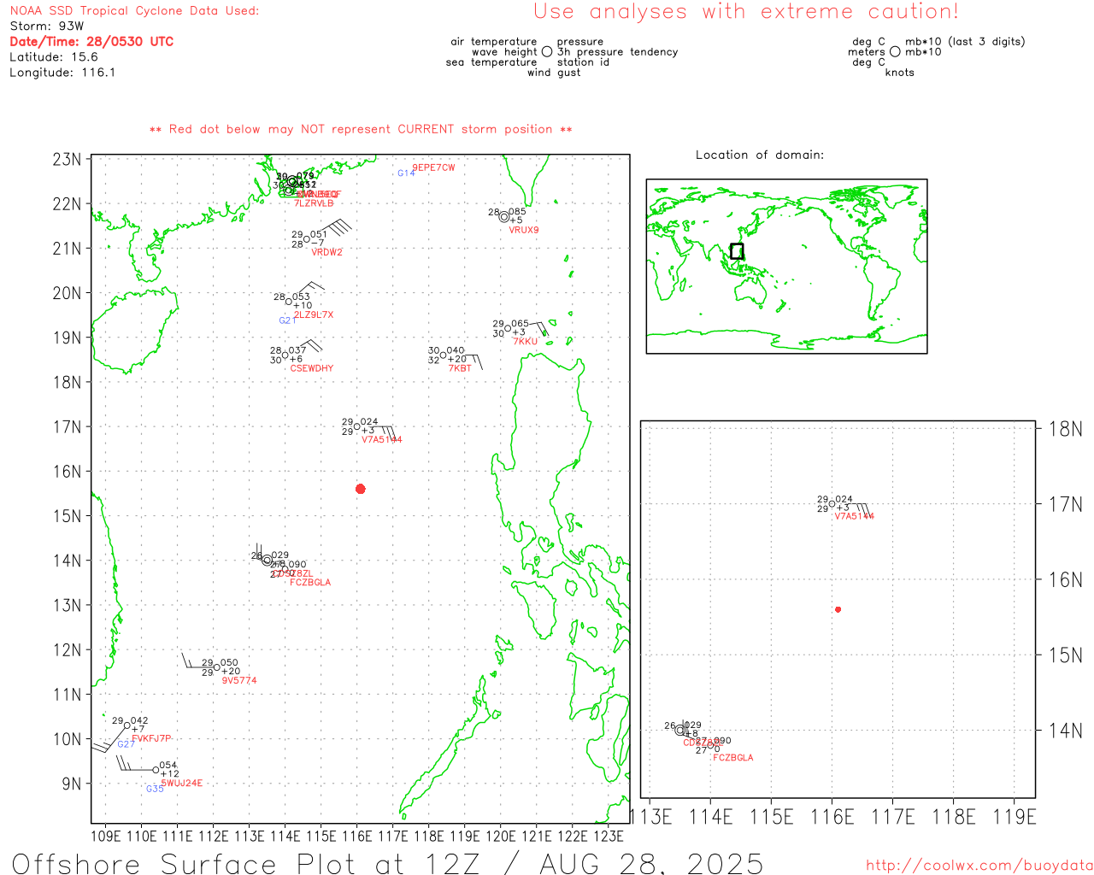
Task: Click the blue G27 buoy label
Action: [126, 744]
